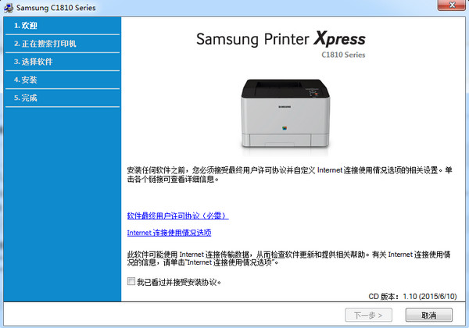Open the Internet 连接使用情况选项 link
This screenshot has width=469, height=328.
[x=169, y=233]
